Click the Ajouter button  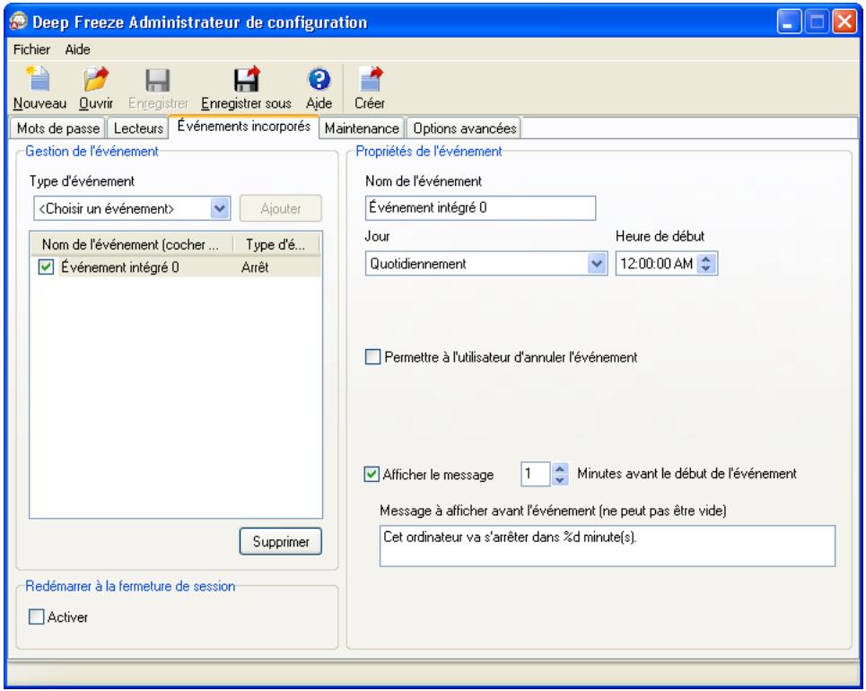281,208
